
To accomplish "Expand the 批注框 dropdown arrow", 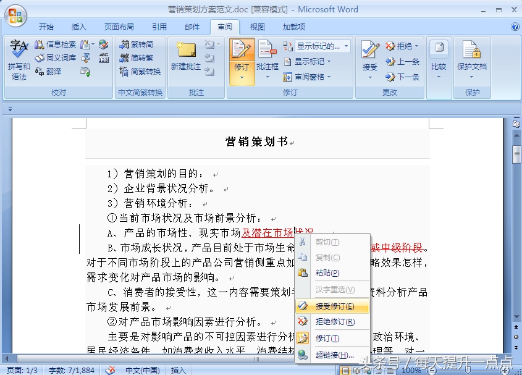I will (x=267, y=77).
